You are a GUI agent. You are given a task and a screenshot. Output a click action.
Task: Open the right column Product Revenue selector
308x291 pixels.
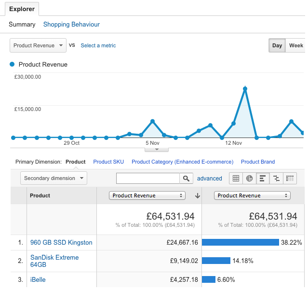point(252,196)
